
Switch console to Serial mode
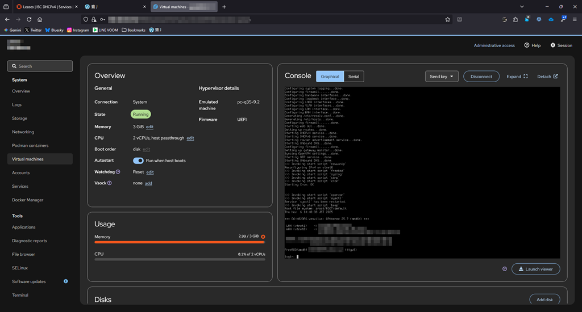coord(354,77)
